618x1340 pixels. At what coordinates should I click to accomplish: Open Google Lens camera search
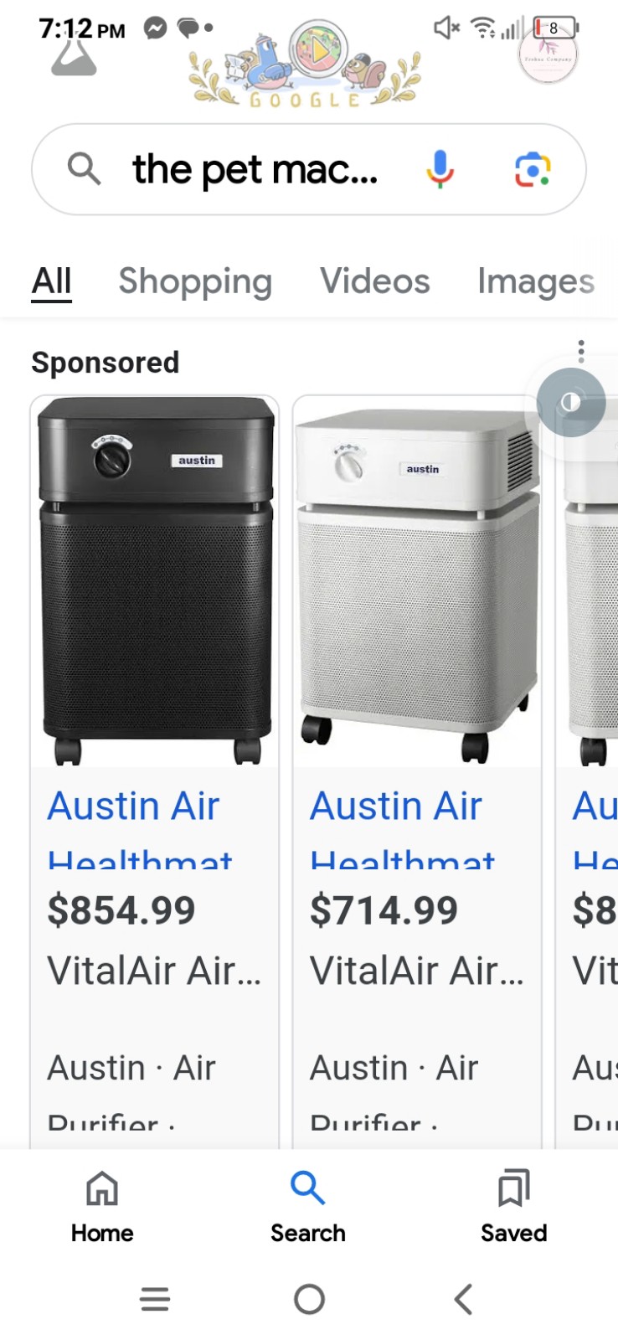coord(532,170)
